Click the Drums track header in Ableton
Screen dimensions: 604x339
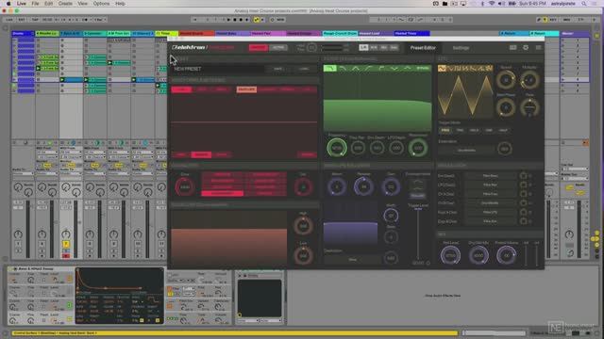coord(23,34)
